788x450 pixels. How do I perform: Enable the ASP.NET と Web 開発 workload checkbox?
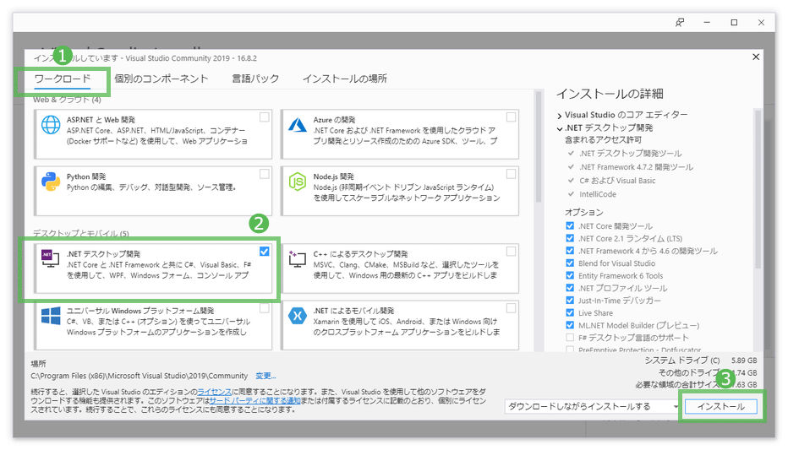pyautogui.click(x=265, y=117)
